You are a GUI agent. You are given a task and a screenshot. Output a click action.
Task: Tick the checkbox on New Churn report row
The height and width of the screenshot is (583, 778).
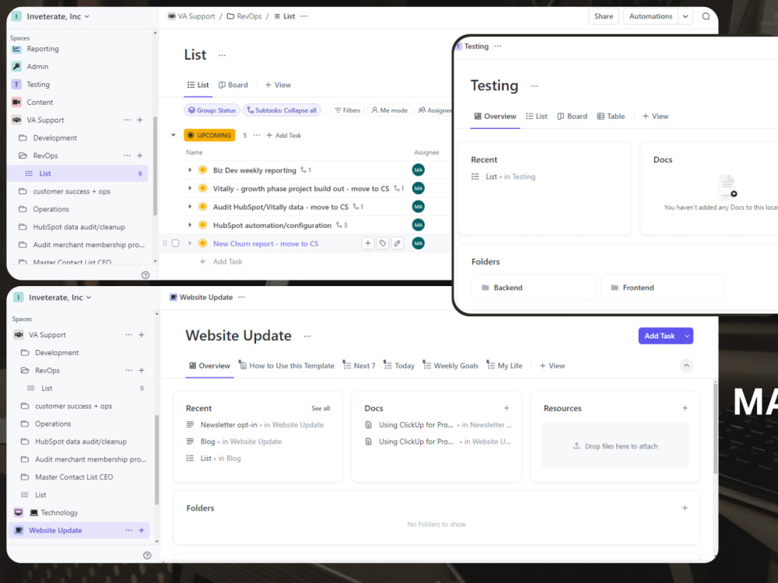click(175, 243)
